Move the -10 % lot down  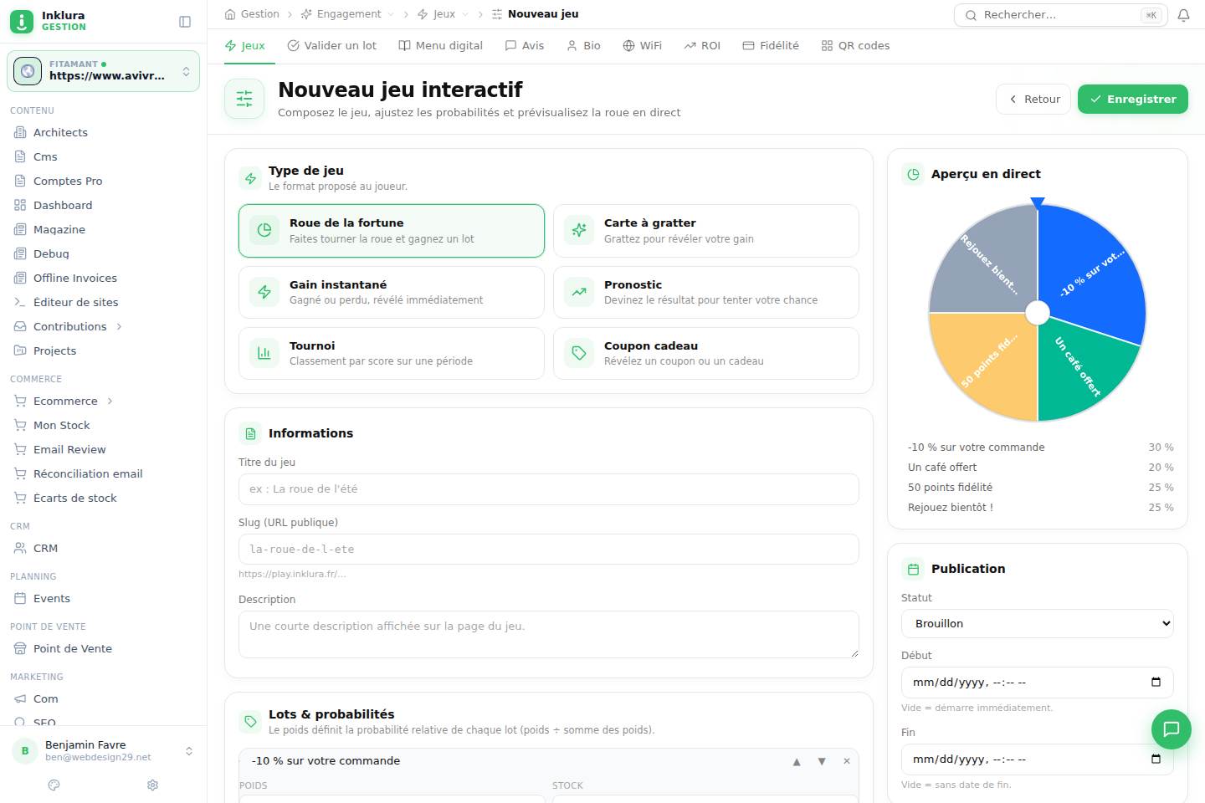[822, 761]
